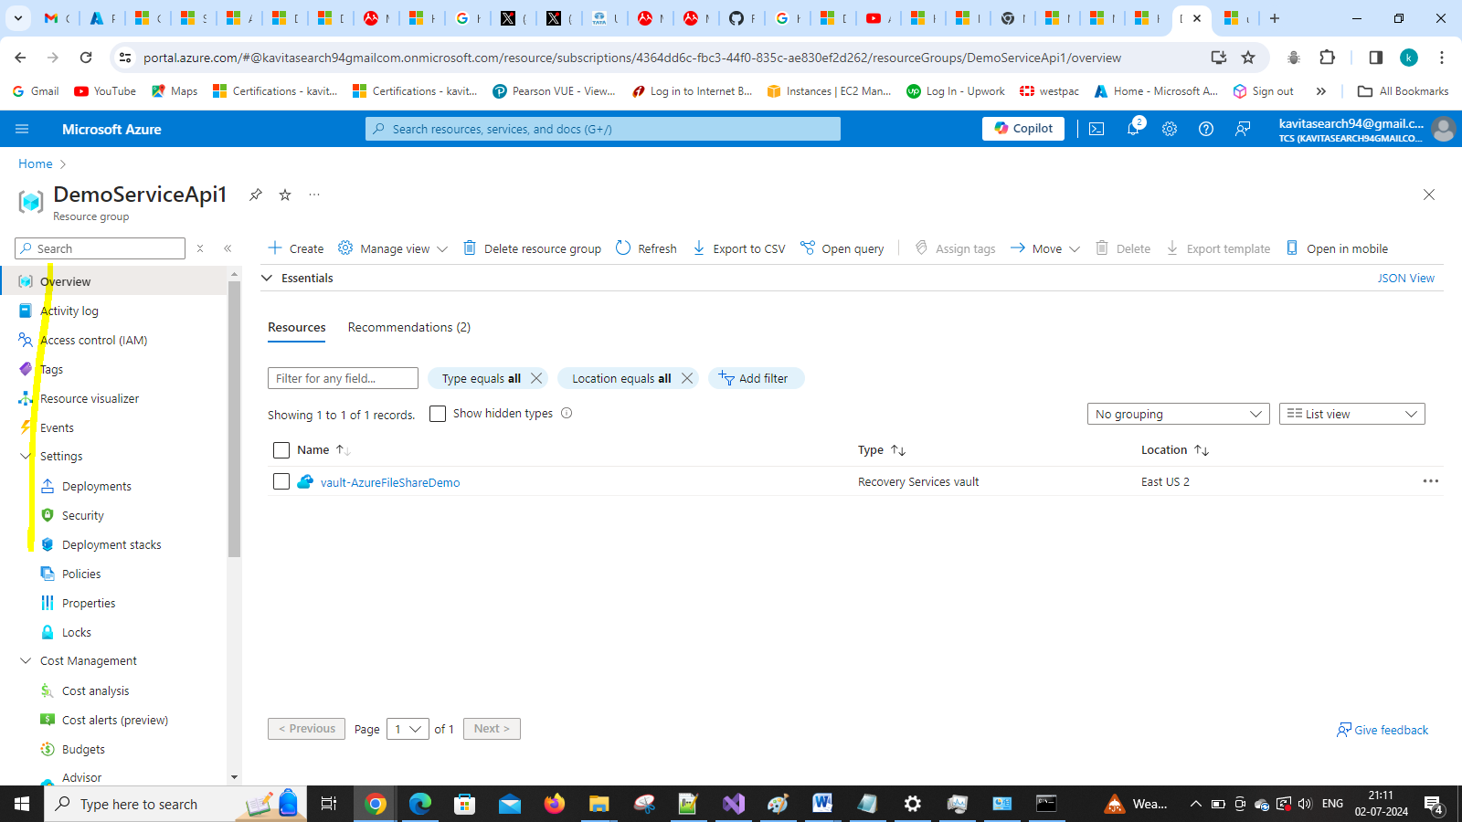This screenshot has height=822, width=1462.
Task: Open the List view dropdown
Action: [1352, 414]
